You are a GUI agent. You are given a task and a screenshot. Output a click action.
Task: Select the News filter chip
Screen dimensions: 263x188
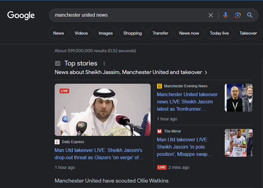(58, 33)
